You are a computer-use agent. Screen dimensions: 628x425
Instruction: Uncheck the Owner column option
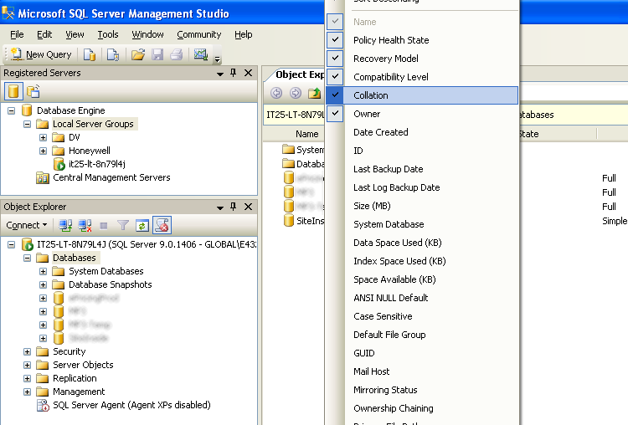coord(422,114)
